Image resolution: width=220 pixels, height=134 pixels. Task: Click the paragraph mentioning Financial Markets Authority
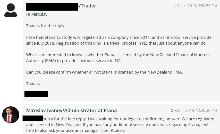point(118,58)
